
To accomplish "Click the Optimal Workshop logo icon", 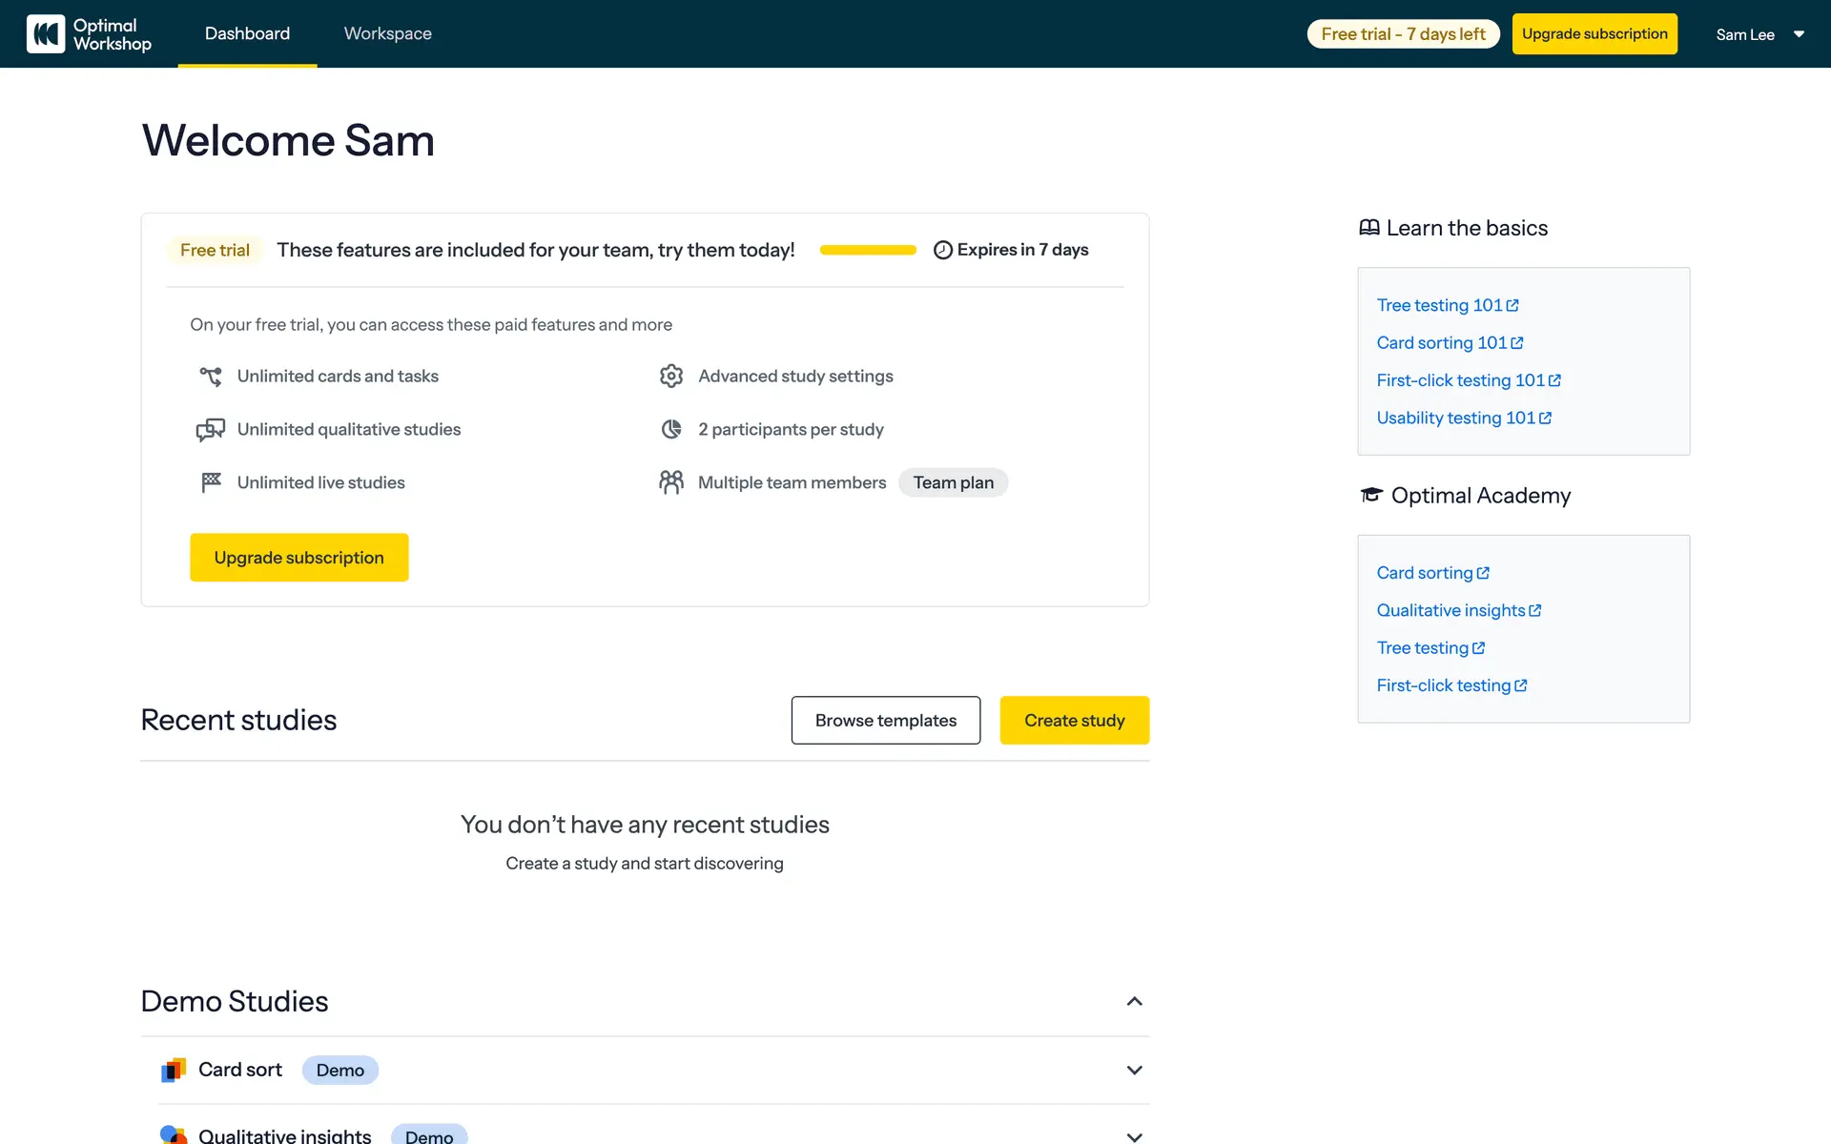I will pyautogui.click(x=46, y=34).
